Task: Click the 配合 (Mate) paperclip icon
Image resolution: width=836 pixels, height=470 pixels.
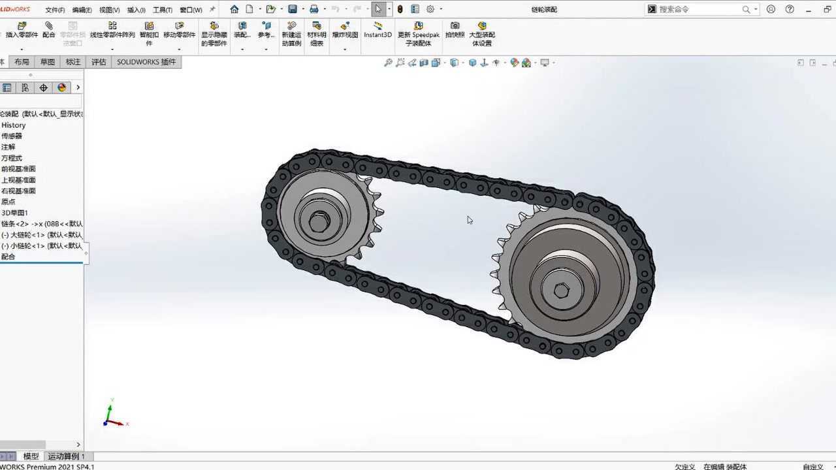Action: (48, 27)
